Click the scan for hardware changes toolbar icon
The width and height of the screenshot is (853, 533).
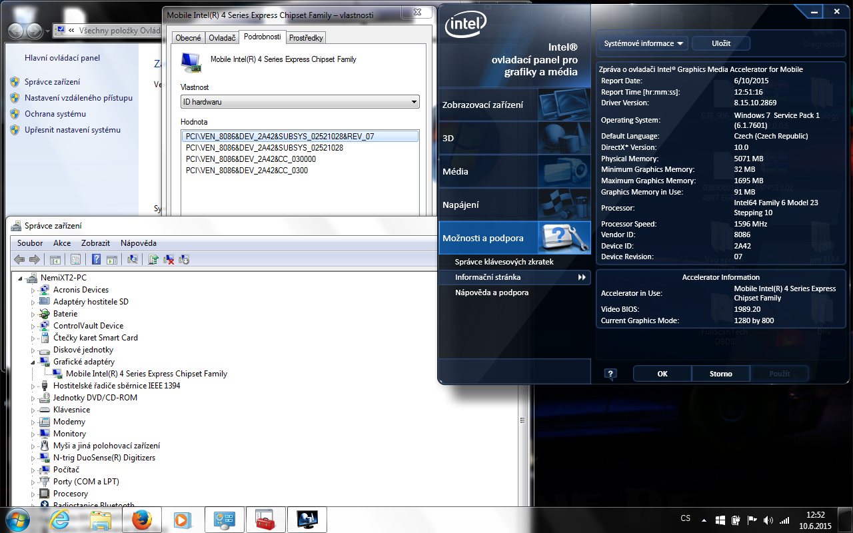tap(133, 259)
